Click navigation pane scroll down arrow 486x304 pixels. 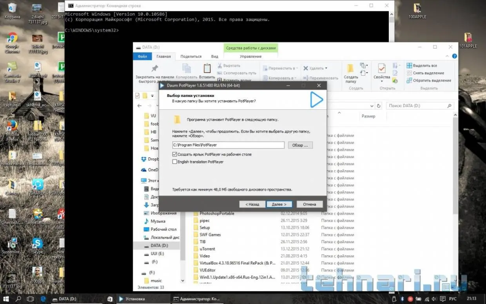(x=183, y=281)
